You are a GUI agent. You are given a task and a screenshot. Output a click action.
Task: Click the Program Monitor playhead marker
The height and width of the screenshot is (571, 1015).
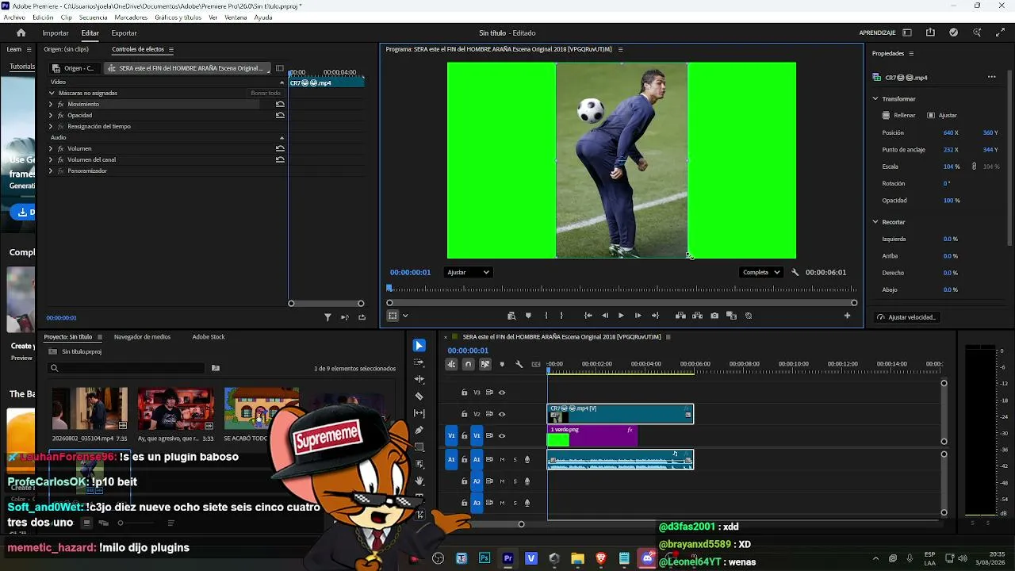coord(389,288)
